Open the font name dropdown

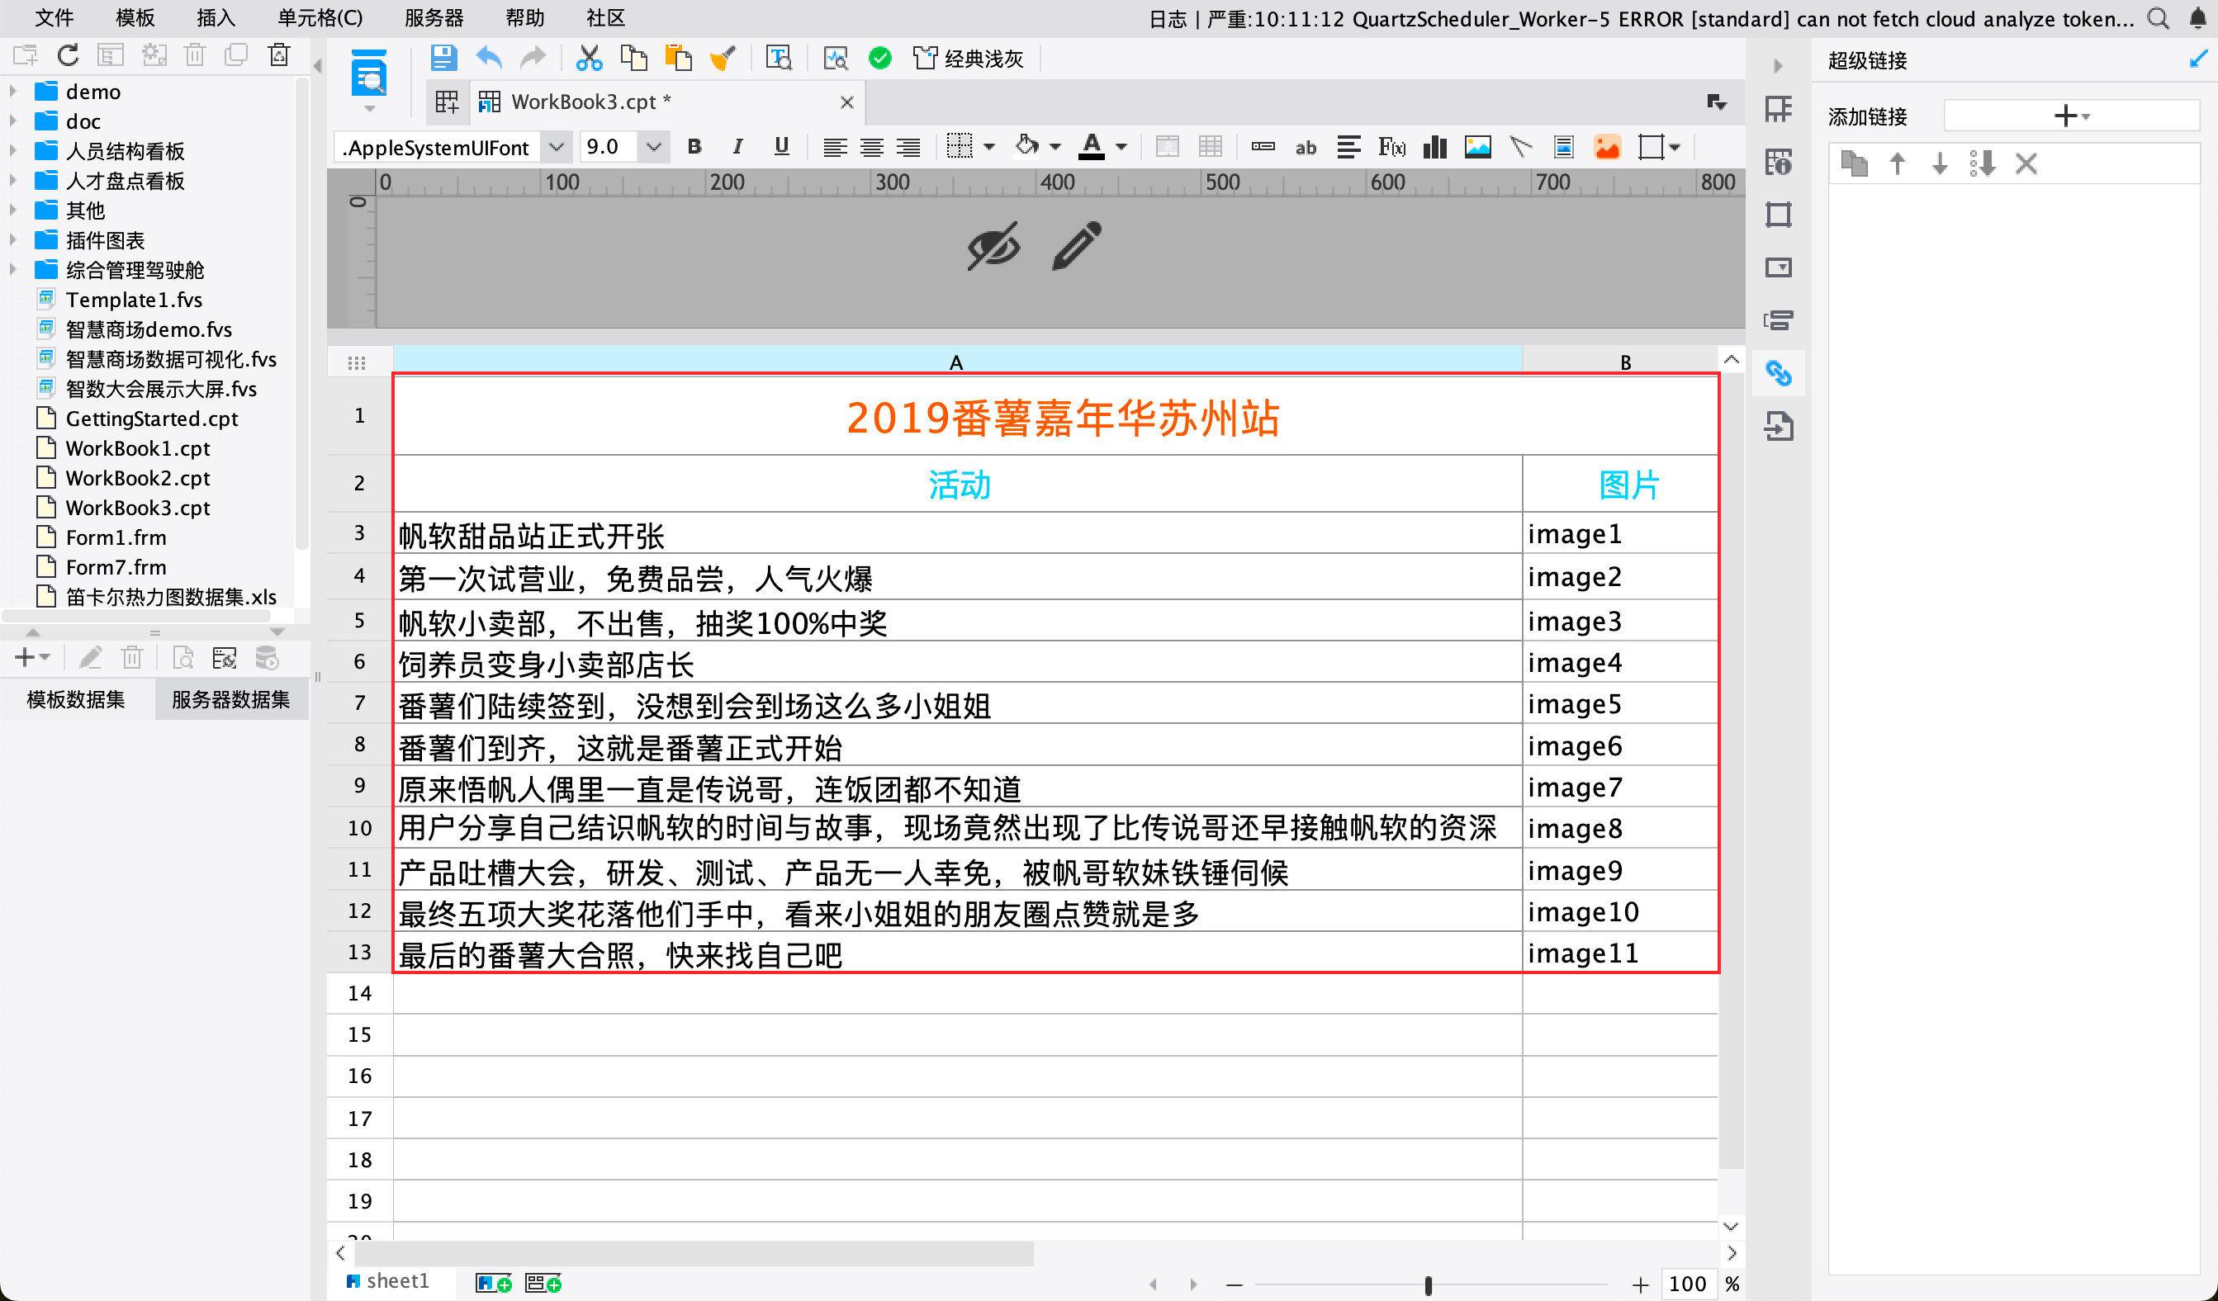pyautogui.click(x=557, y=147)
